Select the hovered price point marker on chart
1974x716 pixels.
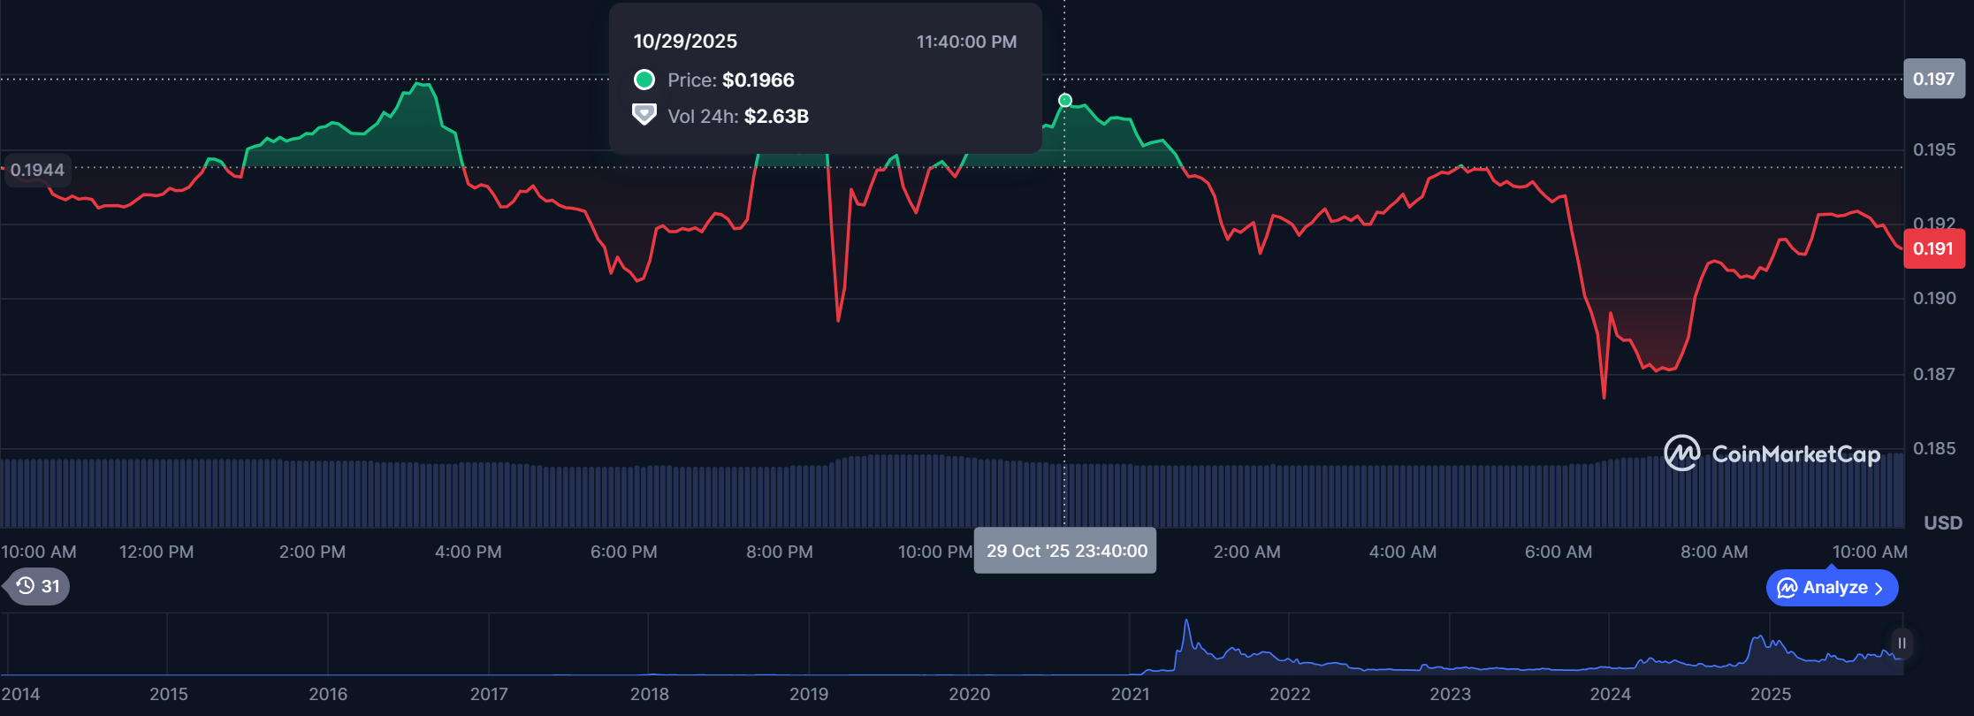coord(1065,101)
